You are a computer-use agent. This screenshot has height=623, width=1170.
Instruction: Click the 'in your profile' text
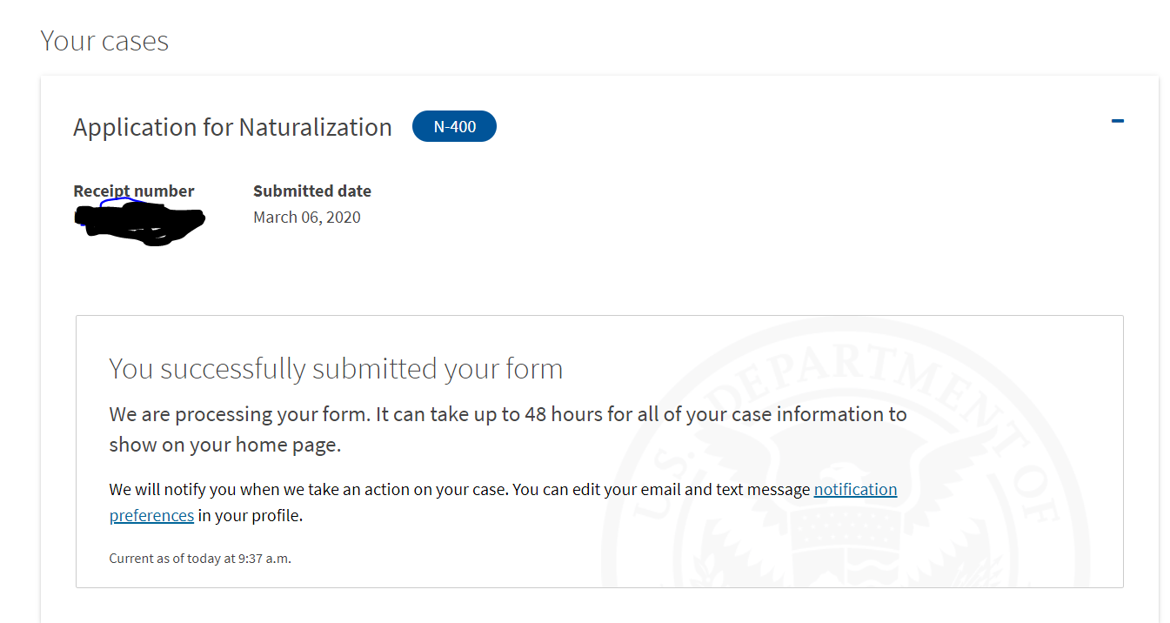(x=249, y=515)
